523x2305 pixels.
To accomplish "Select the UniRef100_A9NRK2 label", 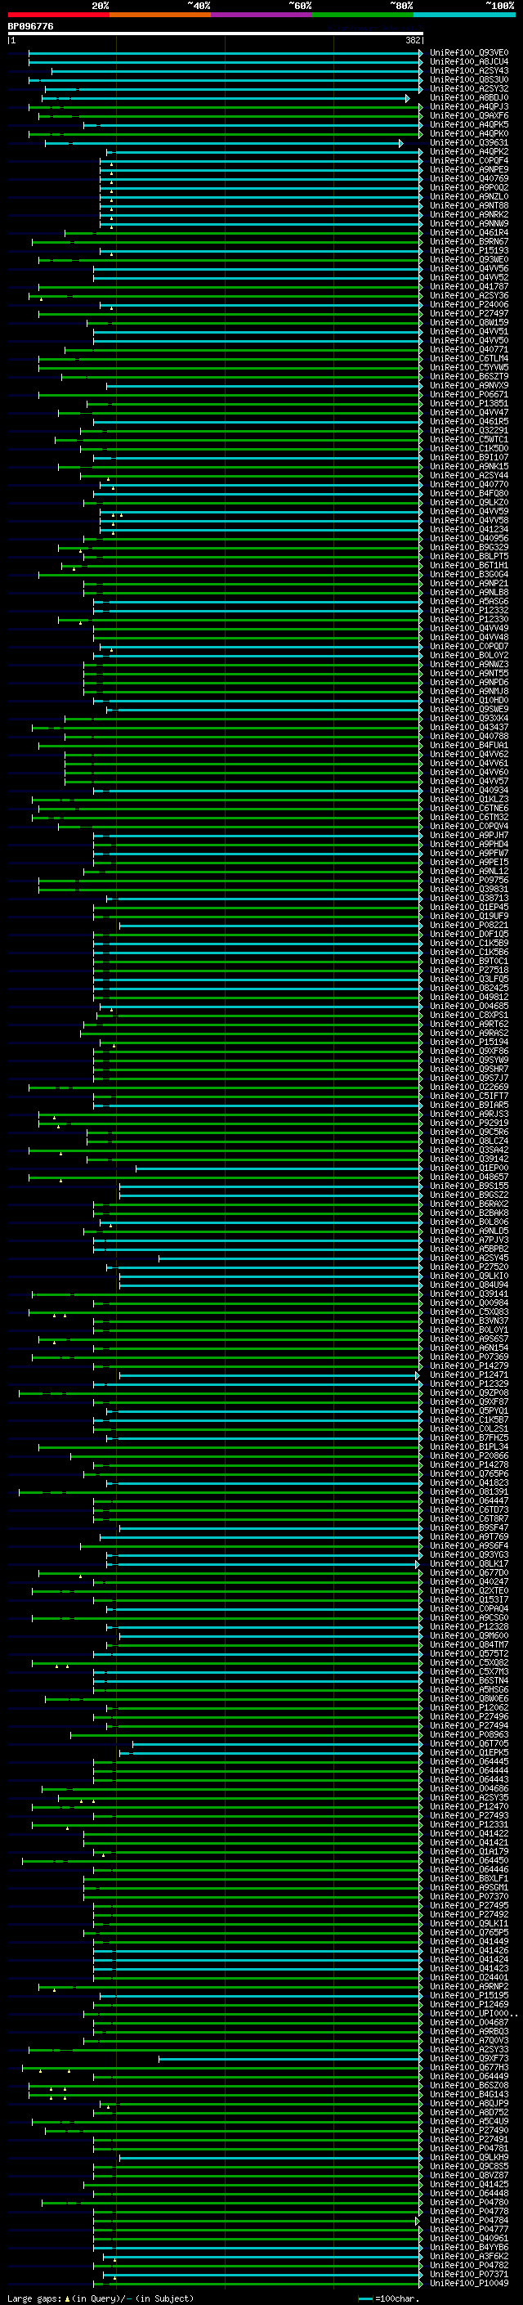I will pos(469,214).
